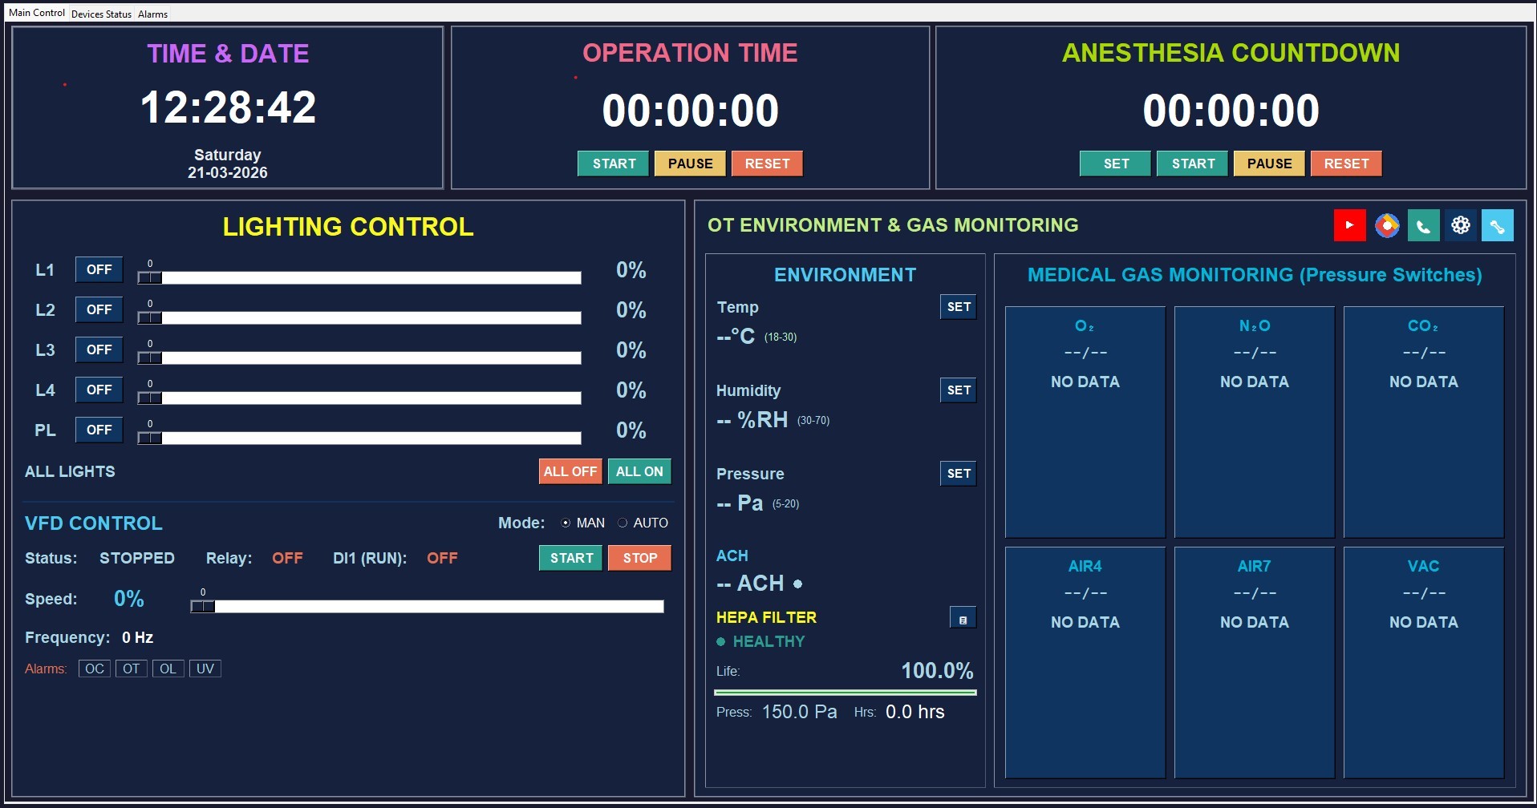Click the VFD STOP button

coord(639,558)
